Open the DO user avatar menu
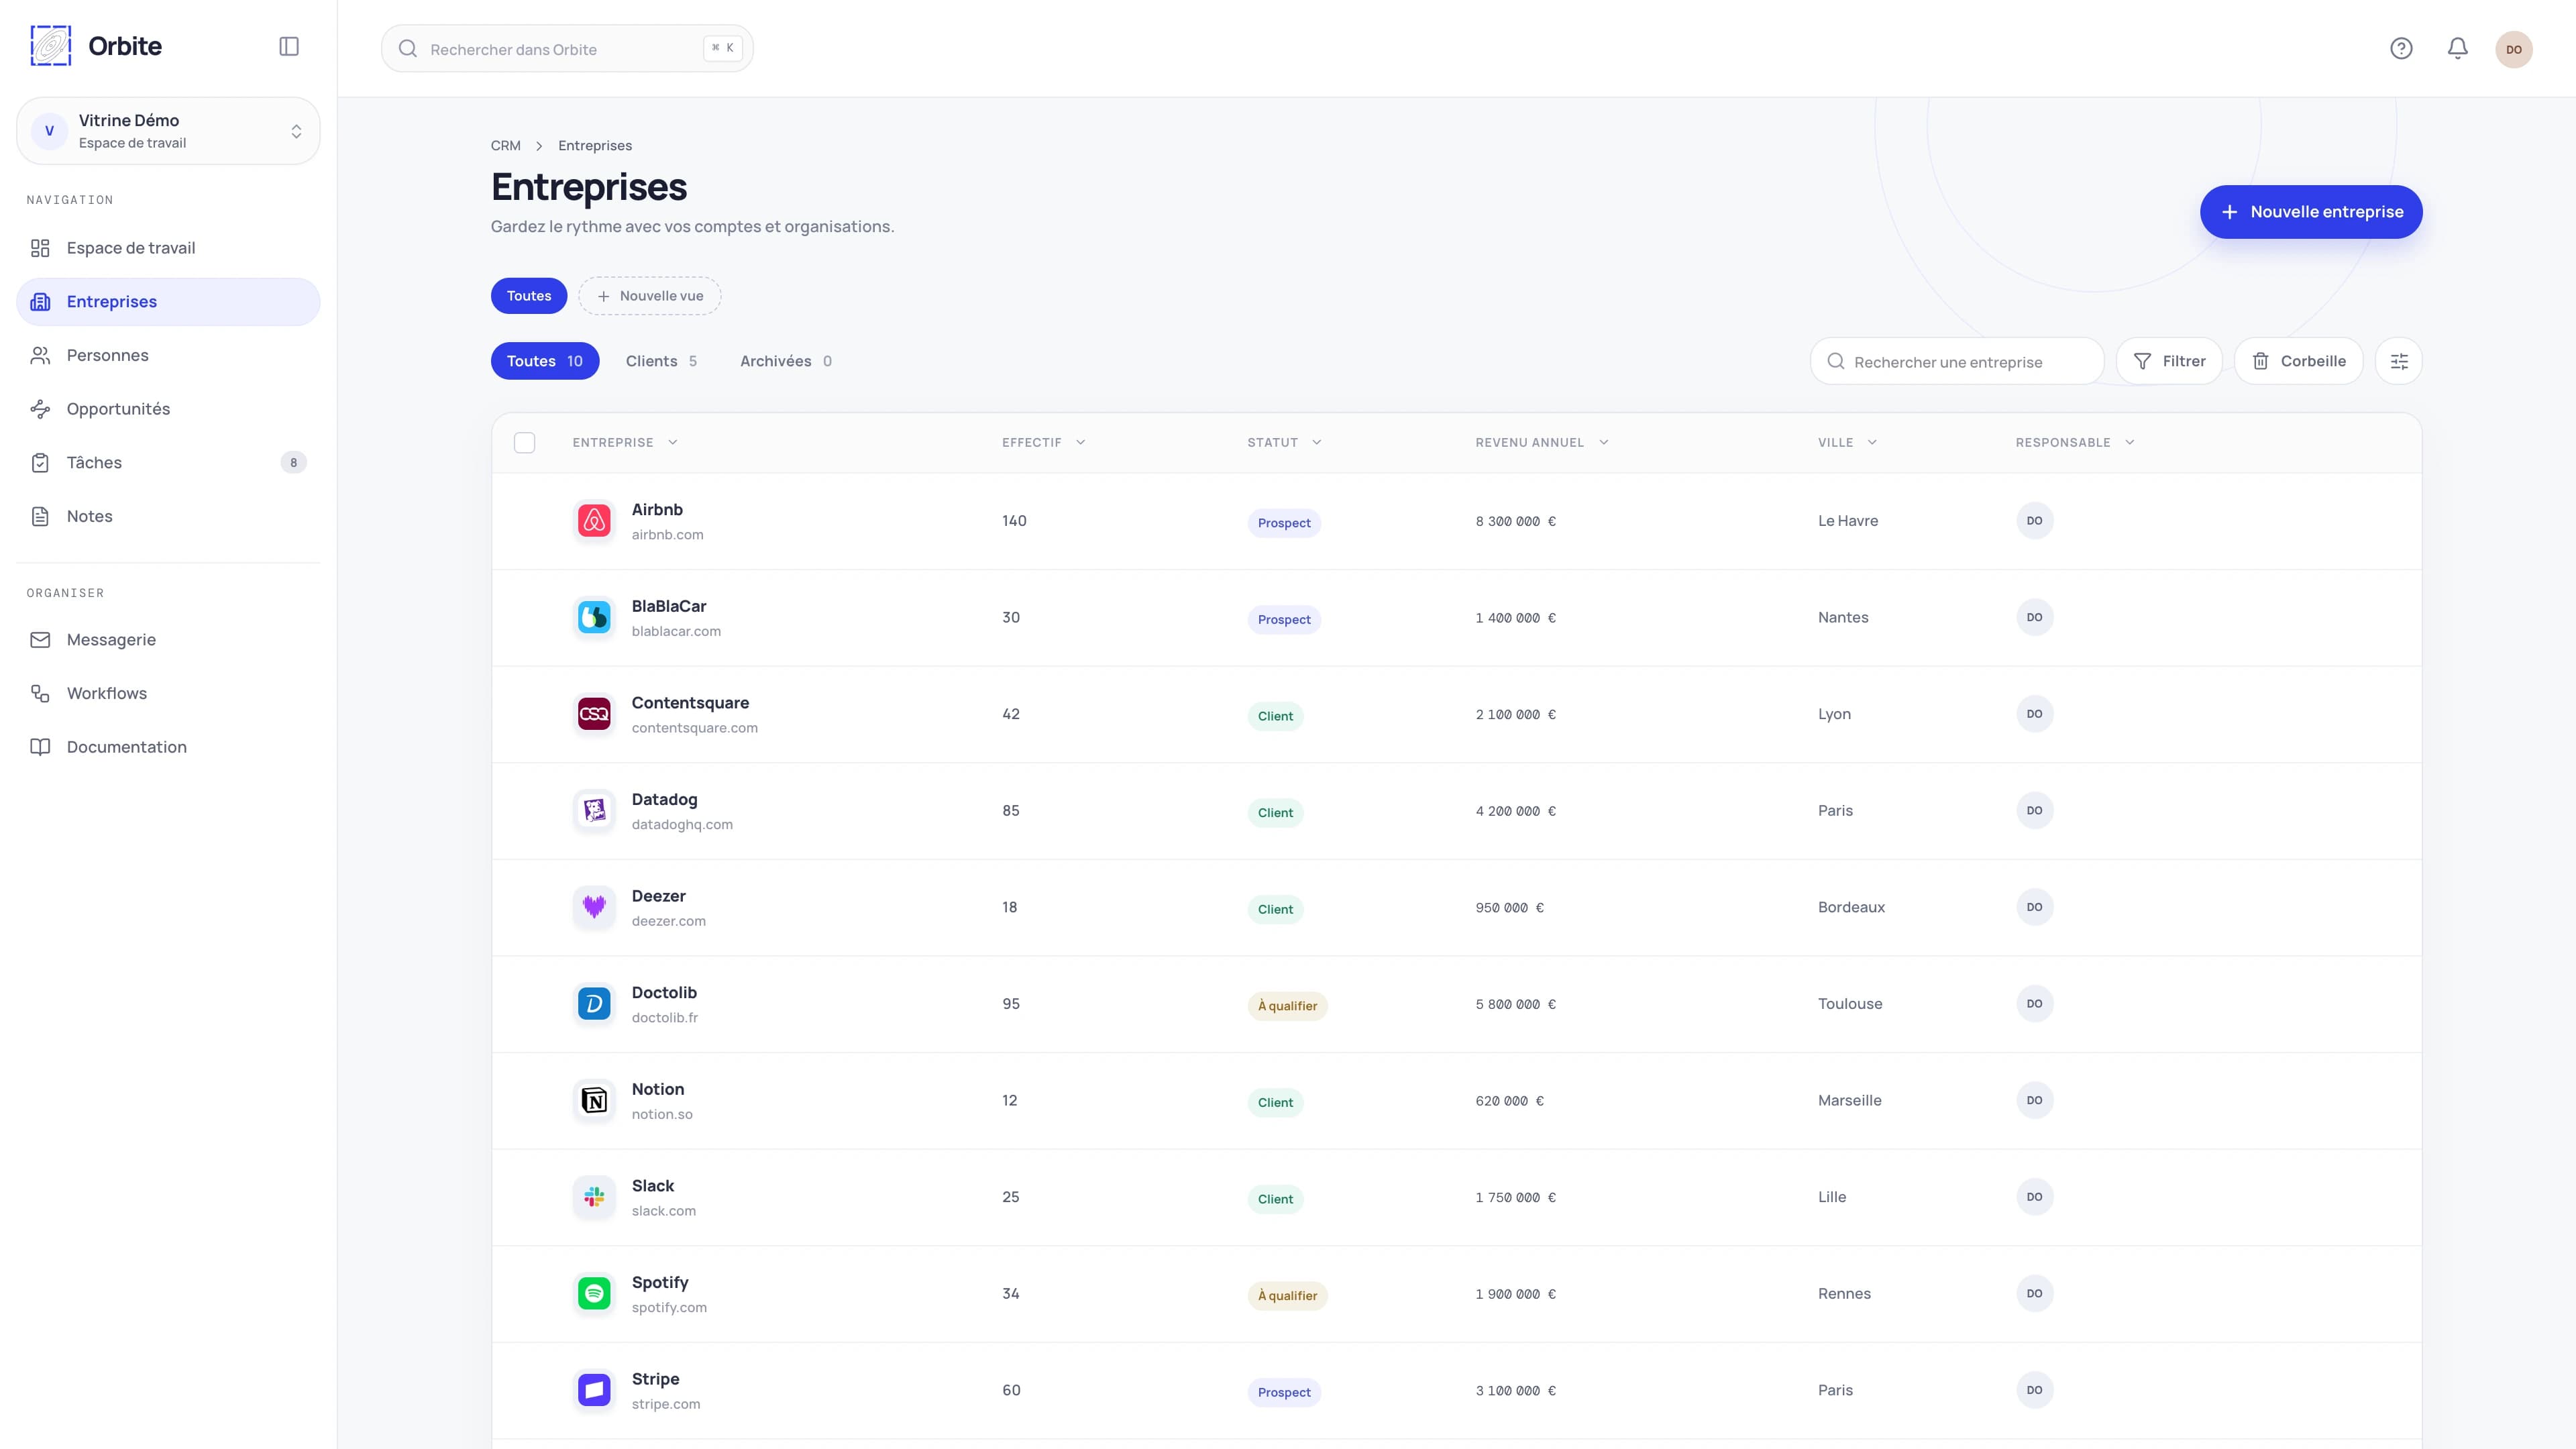2576x1449 pixels. point(2513,49)
